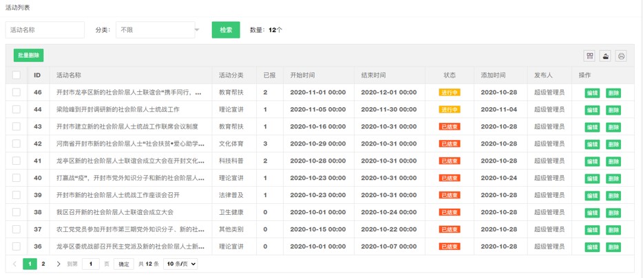Click 删除 for row ID 41
The image size is (643, 278).
(x=613, y=161)
